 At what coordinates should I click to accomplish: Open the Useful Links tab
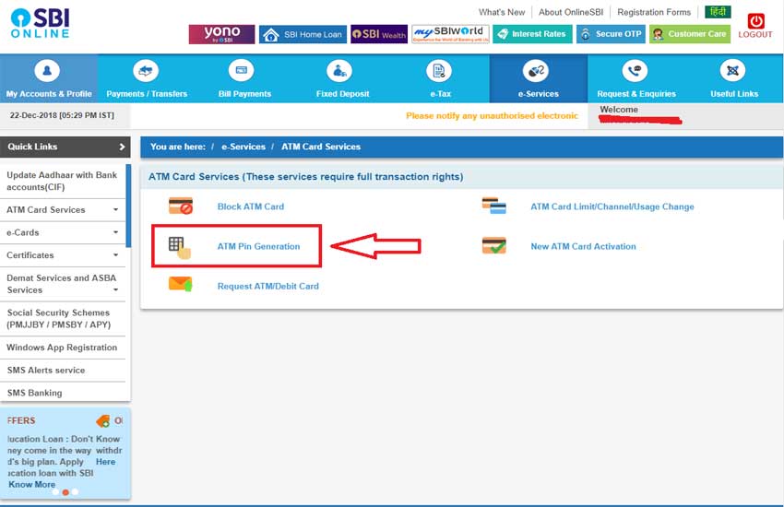(x=734, y=78)
